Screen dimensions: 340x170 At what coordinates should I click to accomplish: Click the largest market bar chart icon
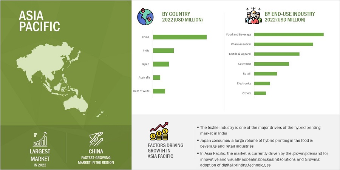pos(40,140)
